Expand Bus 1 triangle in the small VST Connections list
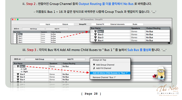Viewport: 182px width, 100px height. [x=14, y=34]
